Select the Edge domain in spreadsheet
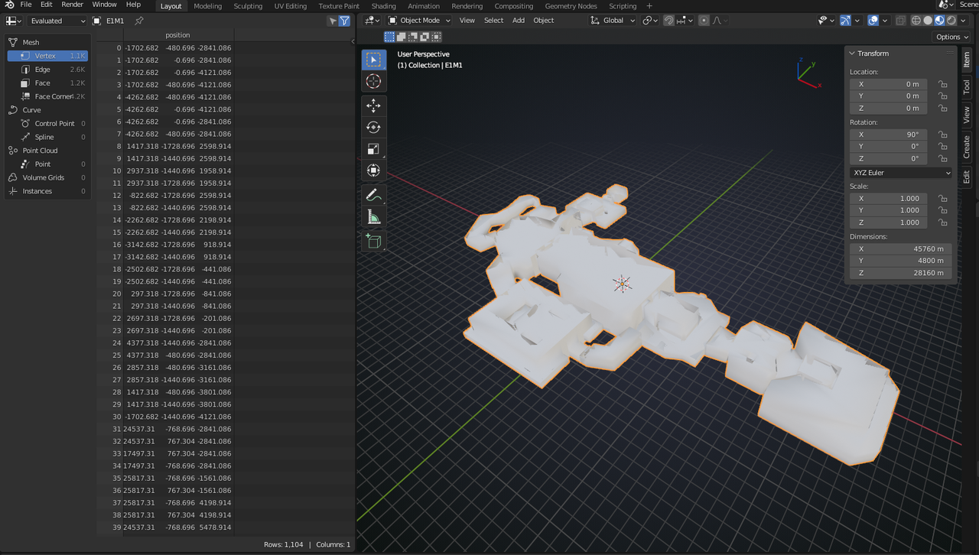979x555 pixels. [47, 70]
